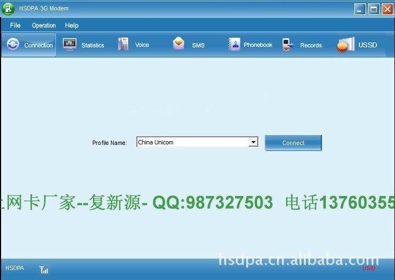Image resolution: width=395 pixels, height=280 pixels.
Task: Open the Phonebook contacts icon
Action: 234,44
